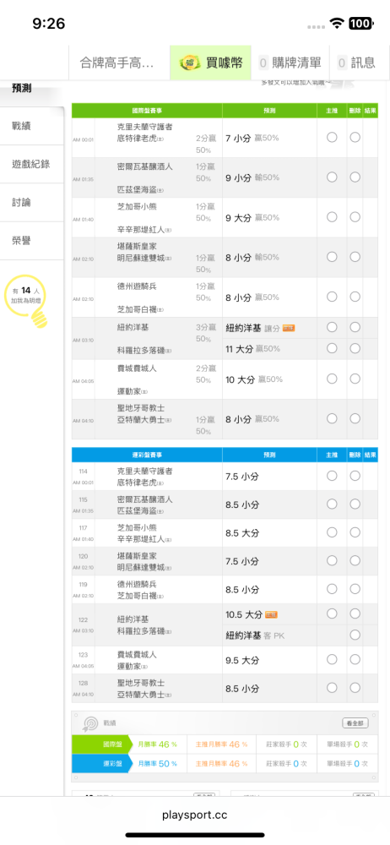Select 刪除 radio for 紐約洋基 客 PK

(355, 635)
